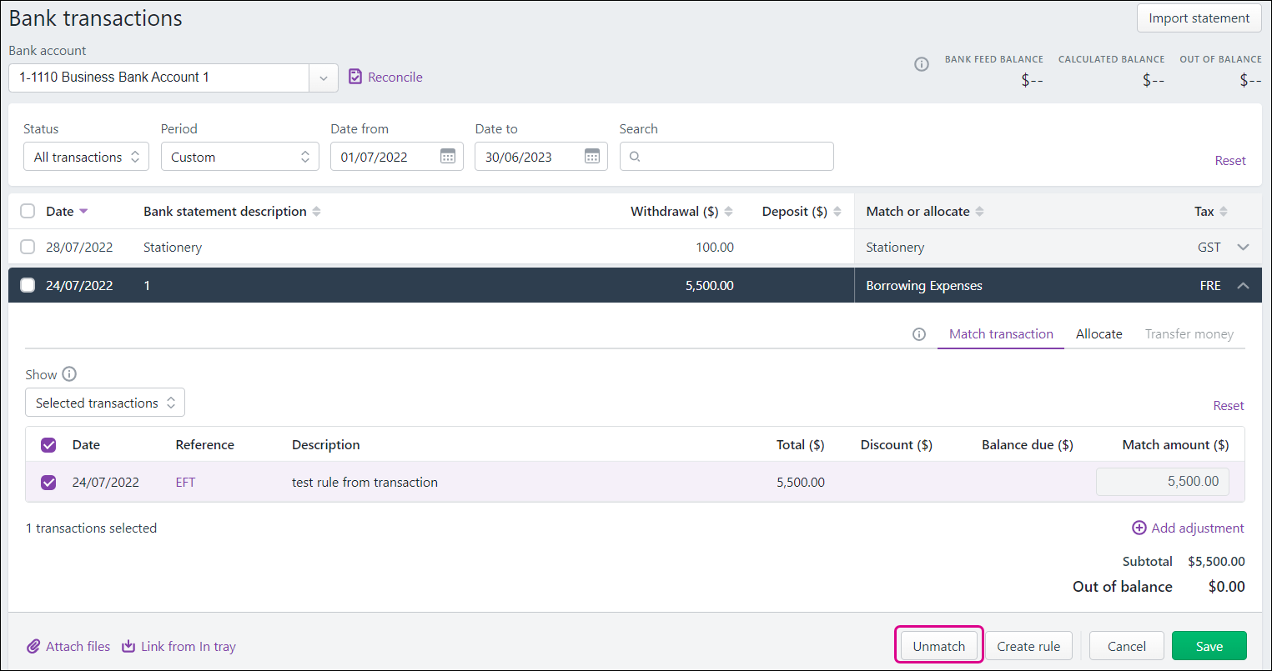Sort by Withdrawal column
Image resolution: width=1272 pixels, height=671 pixels.
tap(728, 212)
